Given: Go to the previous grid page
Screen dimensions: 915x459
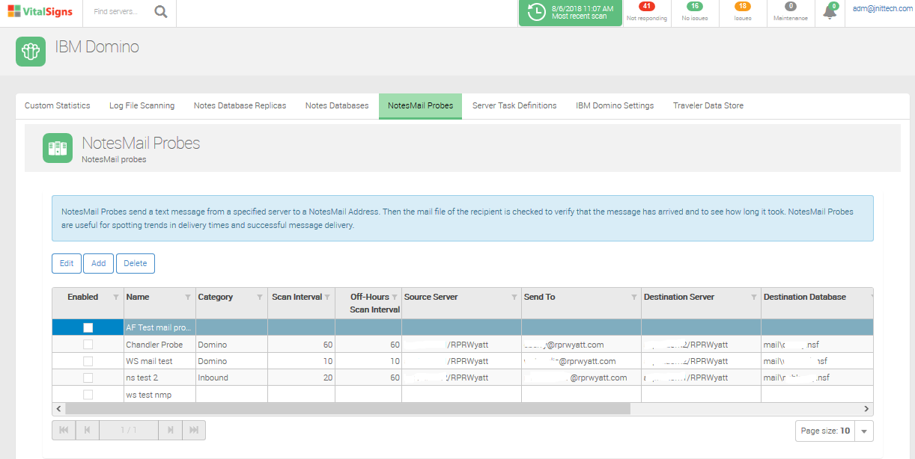Looking at the screenshot, I should coord(88,430).
